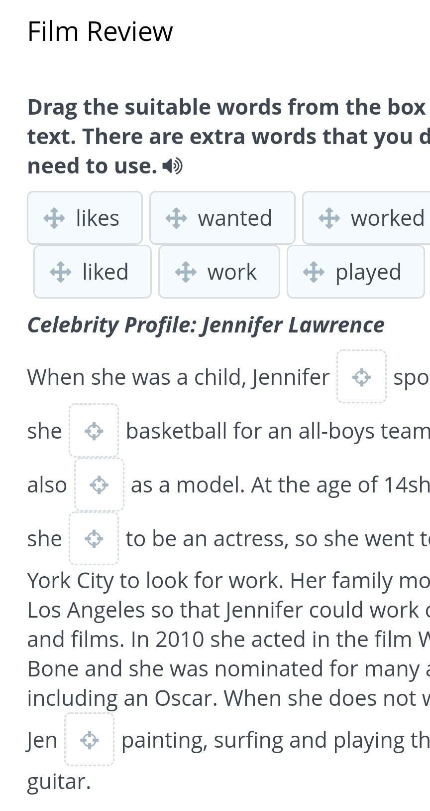Select the 'likes' word tile
This screenshot has width=430, height=811.
[x=85, y=218]
